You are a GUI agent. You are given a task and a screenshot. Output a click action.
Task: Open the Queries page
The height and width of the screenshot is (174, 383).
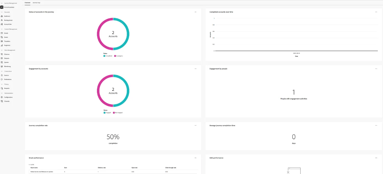click(6, 62)
